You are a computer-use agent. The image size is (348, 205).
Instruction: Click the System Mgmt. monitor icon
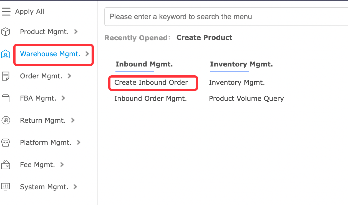pyautogui.click(x=6, y=187)
